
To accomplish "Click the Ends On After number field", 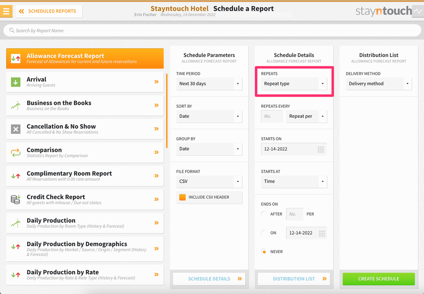I will (295, 214).
